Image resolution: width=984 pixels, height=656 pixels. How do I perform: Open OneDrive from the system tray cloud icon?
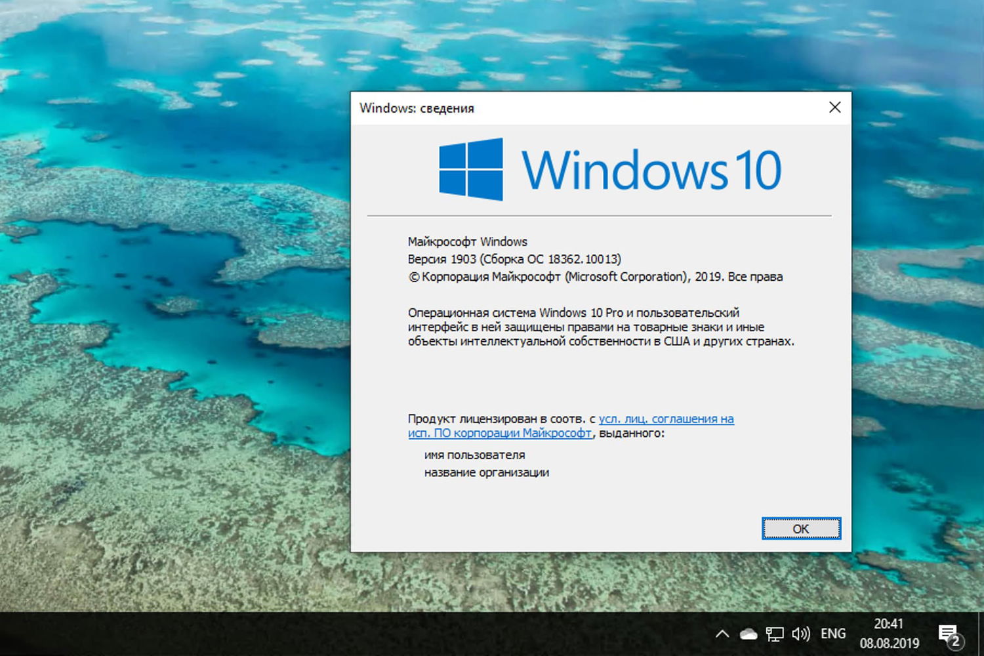pos(747,634)
